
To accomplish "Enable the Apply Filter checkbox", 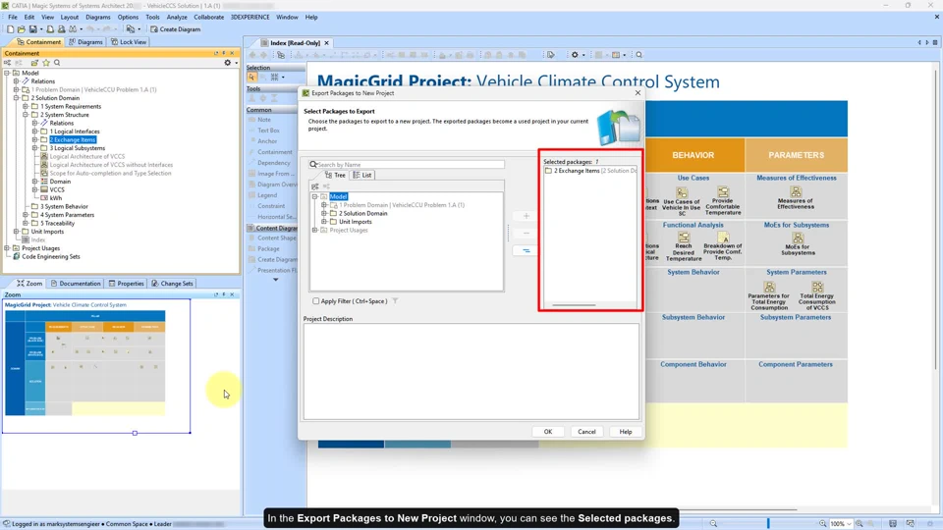I will tap(315, 301).
